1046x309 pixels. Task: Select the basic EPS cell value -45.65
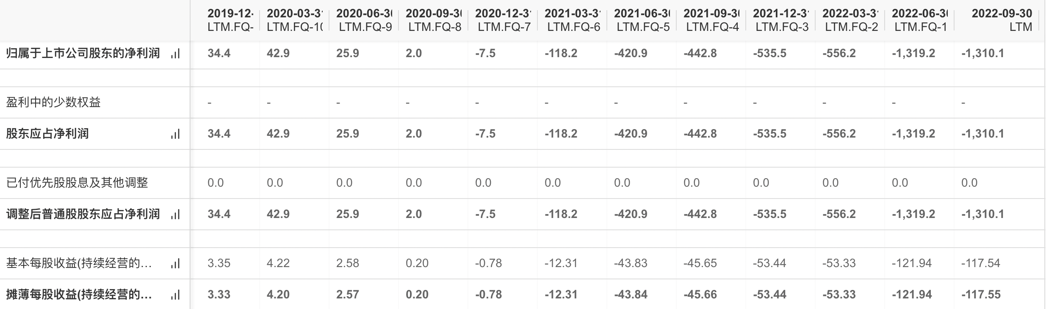pos(700,263)
